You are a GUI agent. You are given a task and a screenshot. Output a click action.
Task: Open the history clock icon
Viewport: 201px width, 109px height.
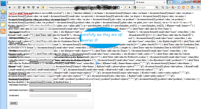click(33, 7)
